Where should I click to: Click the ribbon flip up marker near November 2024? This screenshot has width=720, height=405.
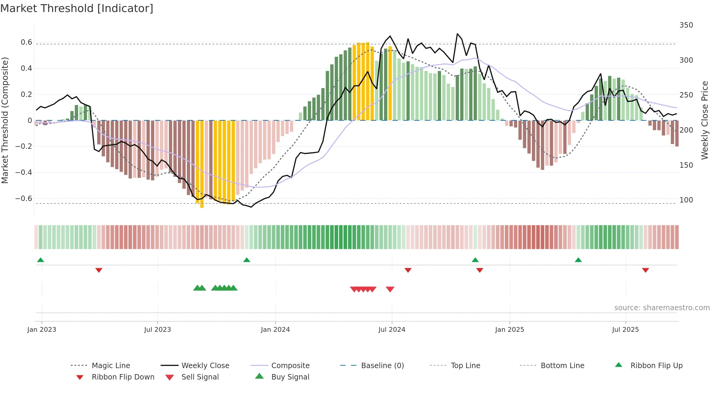[475, 260]
